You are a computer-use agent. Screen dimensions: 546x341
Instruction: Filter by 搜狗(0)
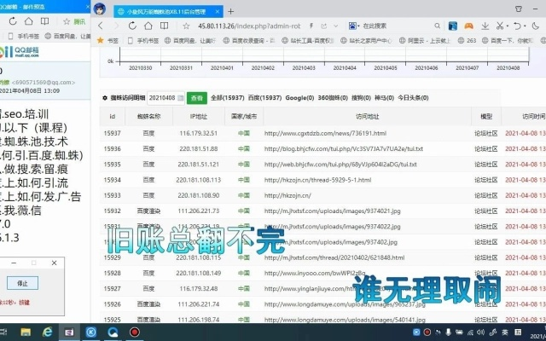pos(361,98)
